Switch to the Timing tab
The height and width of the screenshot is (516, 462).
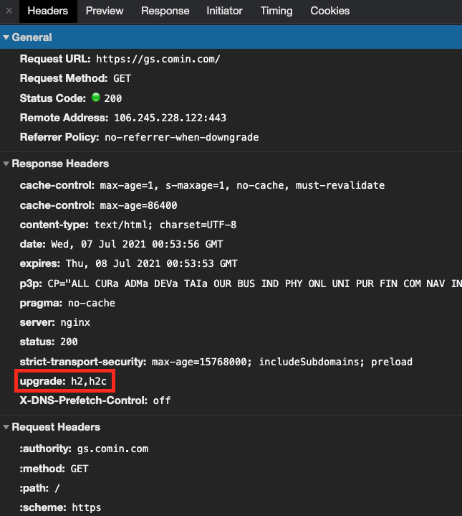pos(276,11)
